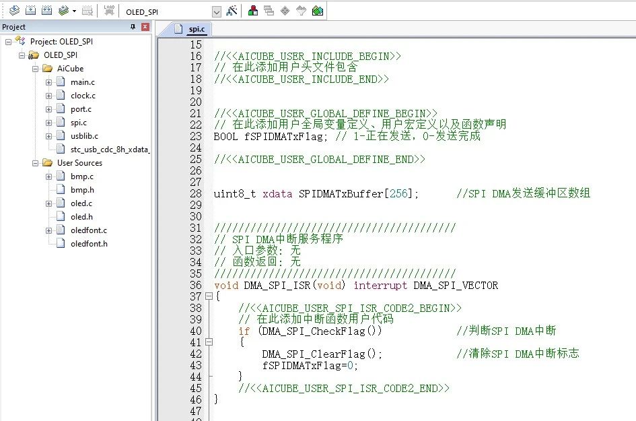This screenshot has height=421, width=636.
Task: Collapse the AiCube group folder
Action: 35,69
